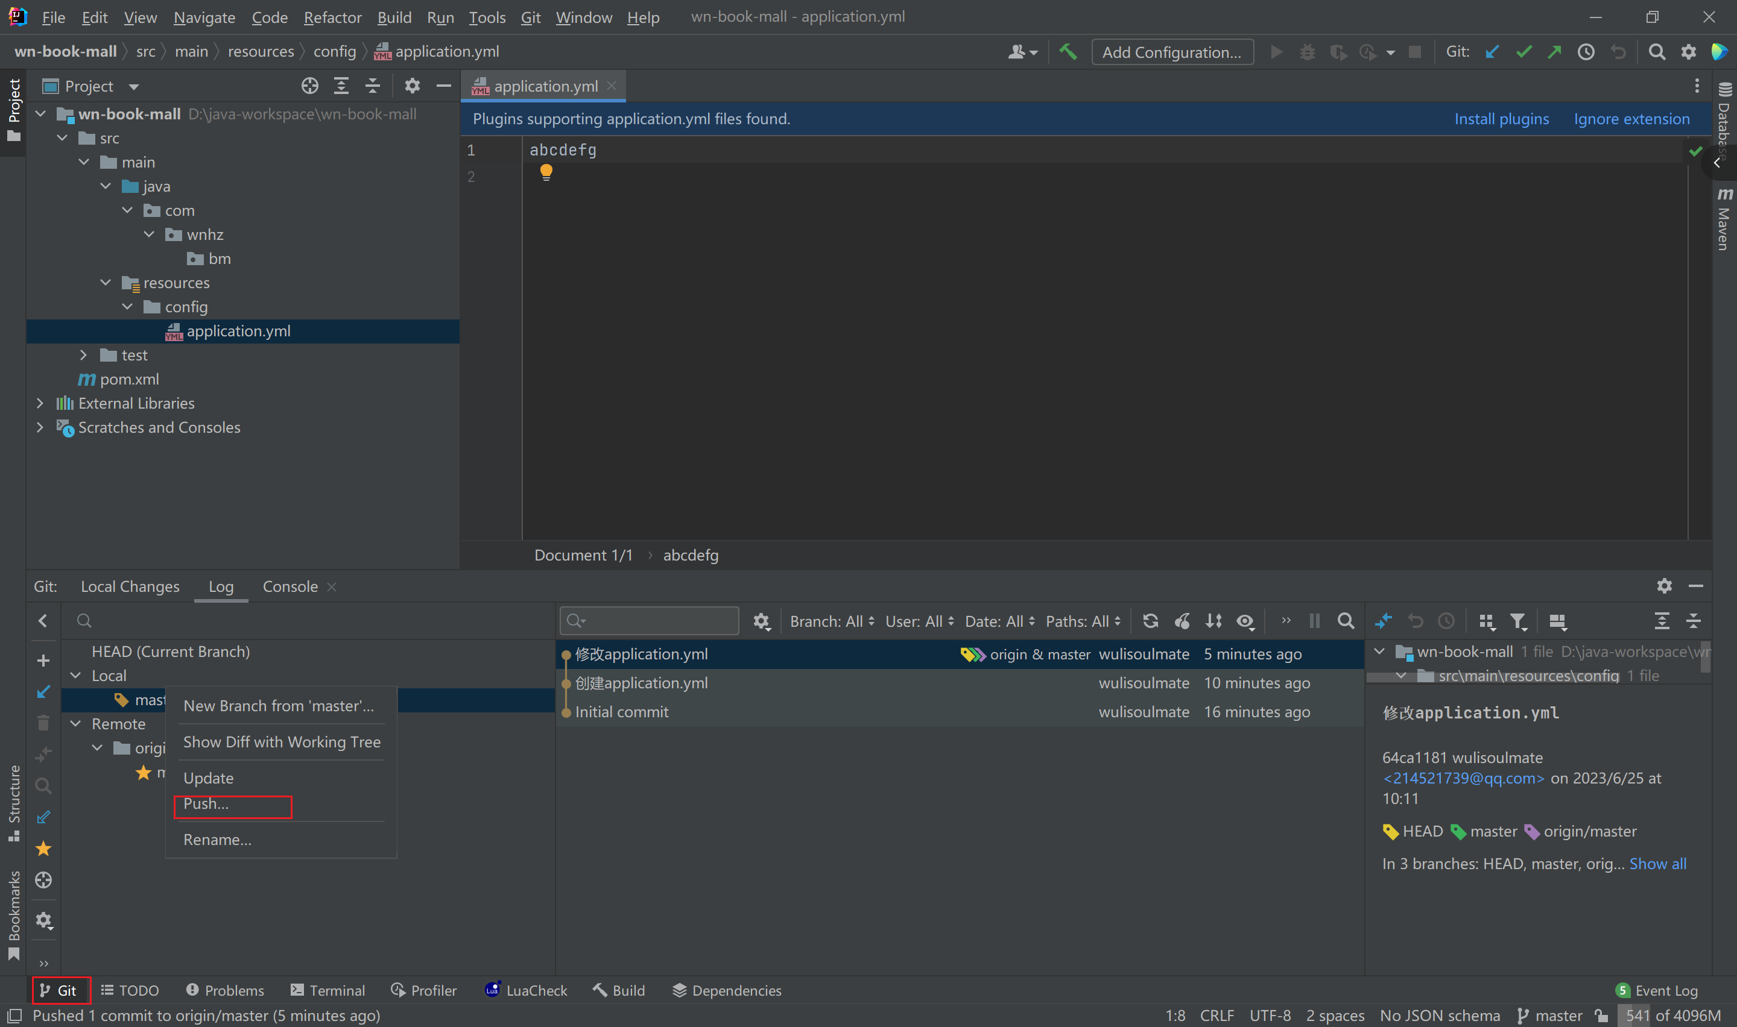Open Event Log in status bar

point(1657,990)
